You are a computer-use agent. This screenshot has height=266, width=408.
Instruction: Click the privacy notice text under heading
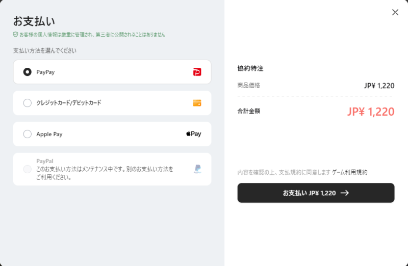92,35
